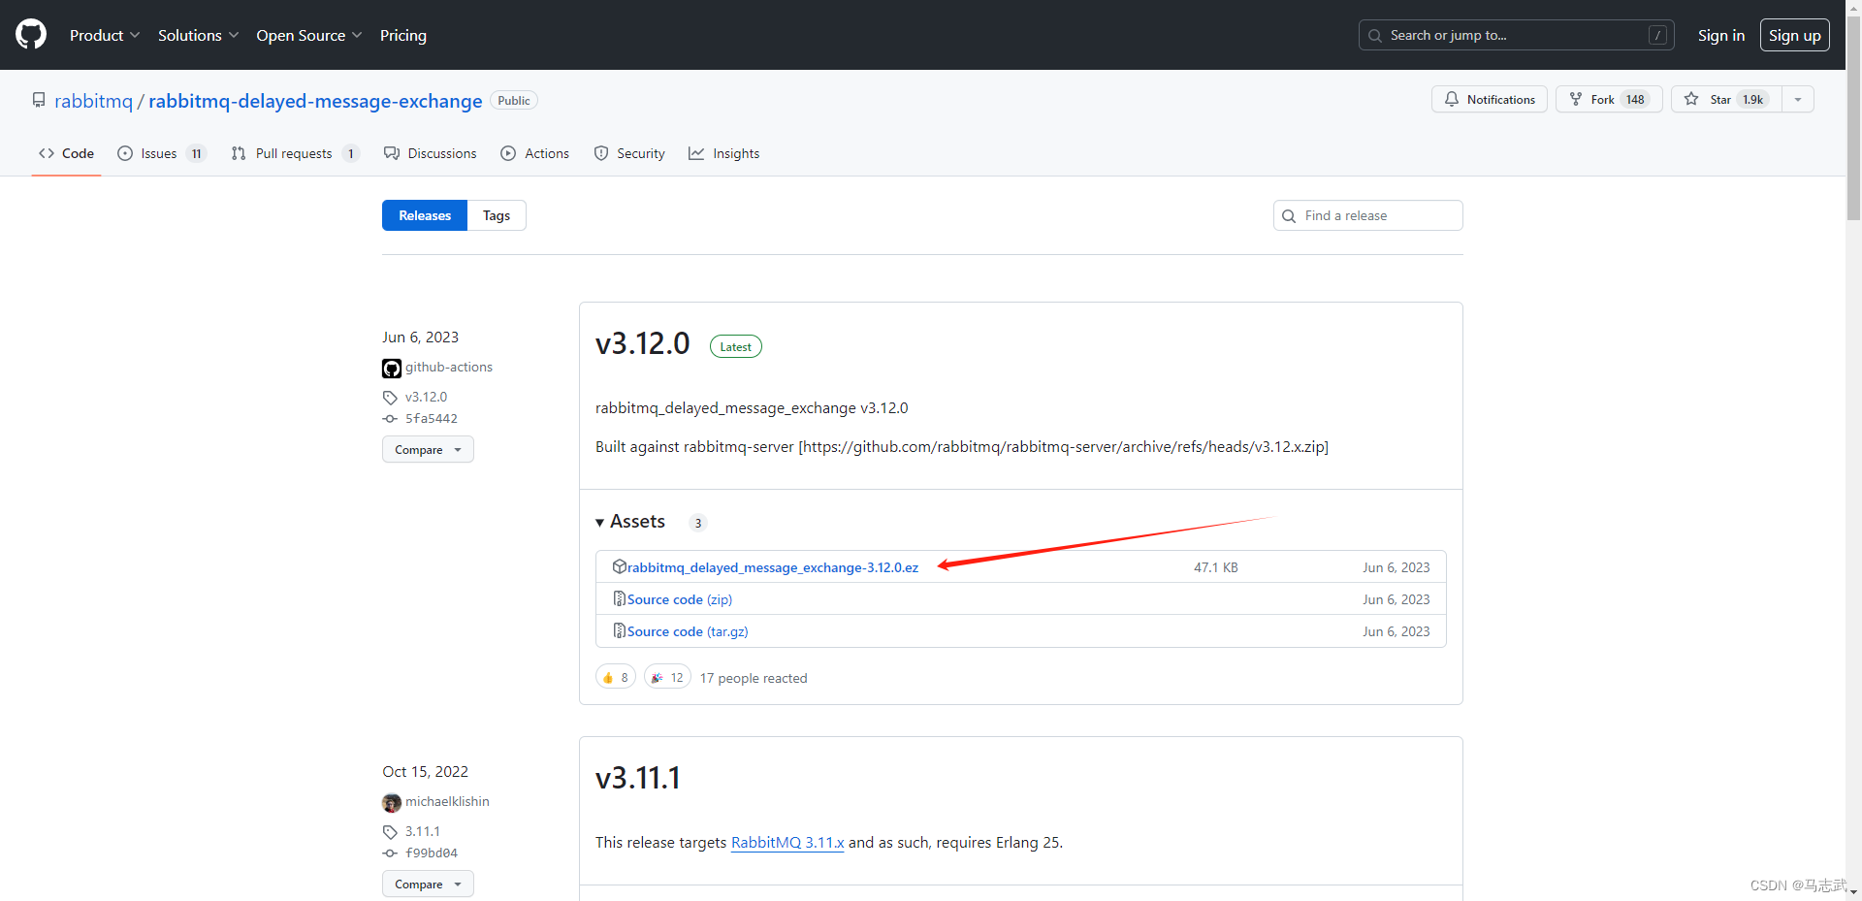Screen dimensions: 1862x901
Task: Click the thumbs up reaction with 8
Action: 616,677
